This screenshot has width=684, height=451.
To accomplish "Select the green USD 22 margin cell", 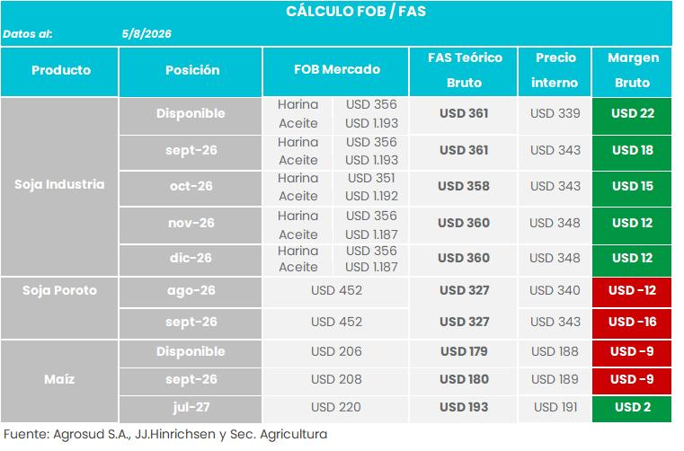I will [x=632, y=116].
